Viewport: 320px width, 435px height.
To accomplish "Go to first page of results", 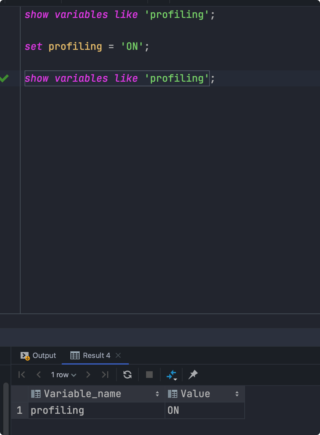I will [x=22, y=375].
